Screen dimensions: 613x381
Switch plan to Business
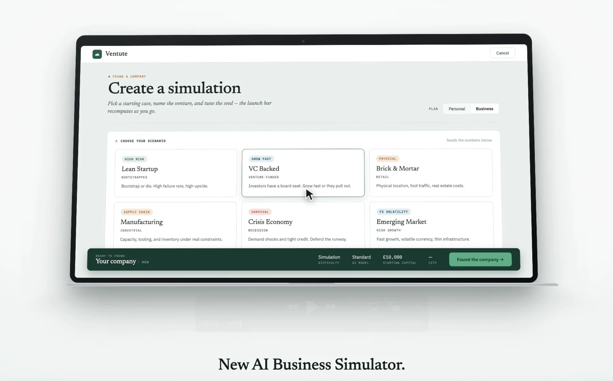click(x=484, y=109)
